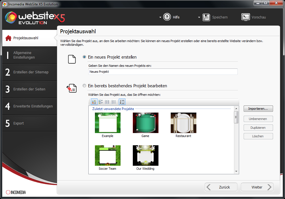The width and height of the screenshot is (285, 199).
Task: Select the small icons view mode
Action: coord(107,102)
